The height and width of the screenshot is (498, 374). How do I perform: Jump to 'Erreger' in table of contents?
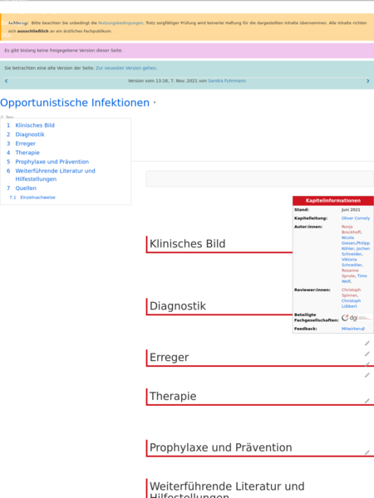tap(26, 144)
